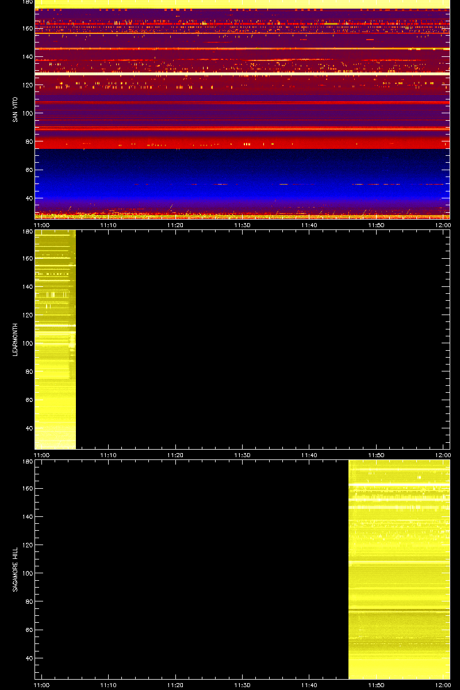Select 11:40 time label under San Vito panel
Viewport: 460px width, 690px height.
pyautogui.click(x=309, y=225)
